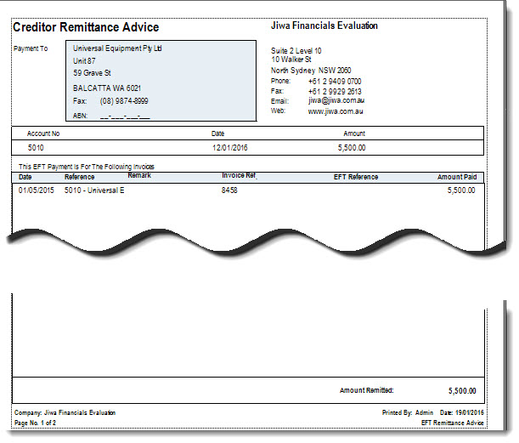Click the www.jiwa.com.au web address

pos(336,111)
